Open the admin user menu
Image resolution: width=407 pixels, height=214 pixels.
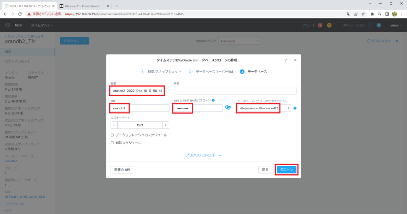click(395, 25)
